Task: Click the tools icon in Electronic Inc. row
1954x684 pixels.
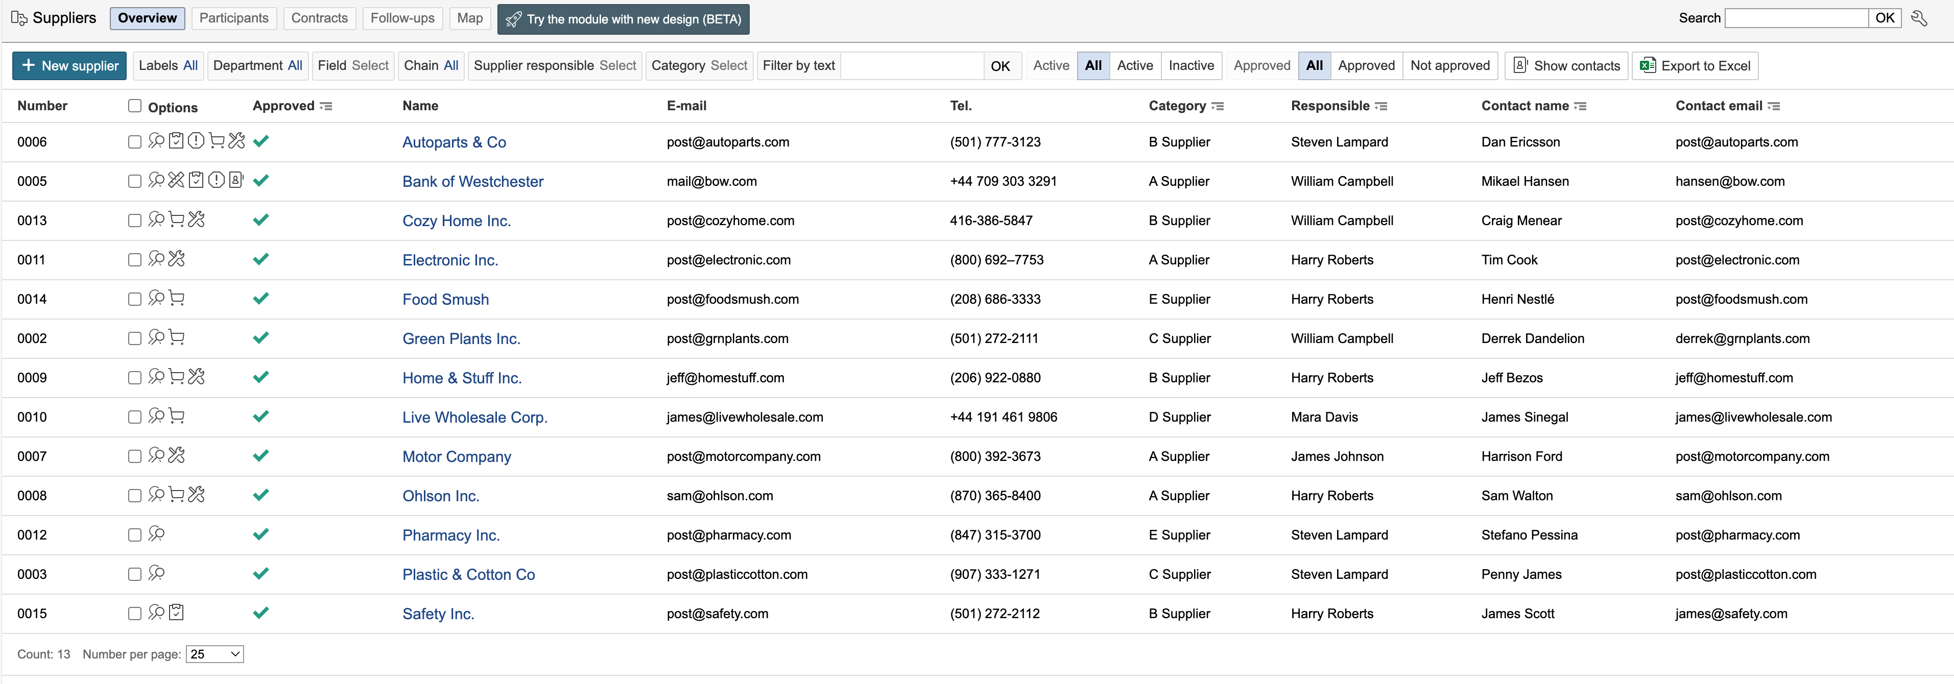Action: pos(176,259)
